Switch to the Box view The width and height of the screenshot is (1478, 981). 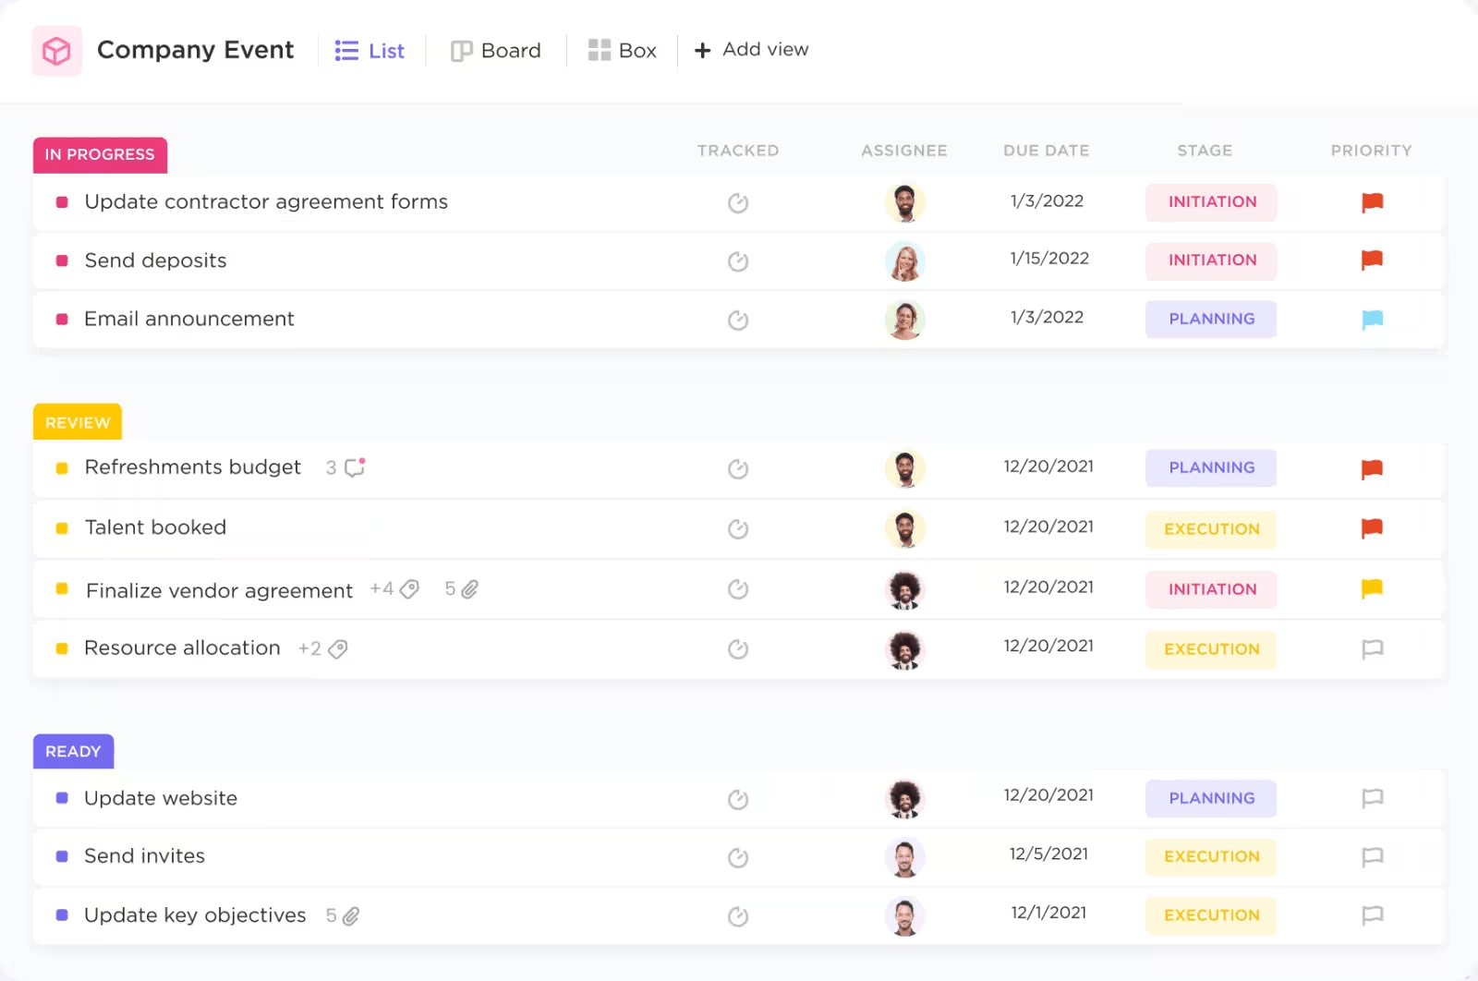click(x=623, y=51)
